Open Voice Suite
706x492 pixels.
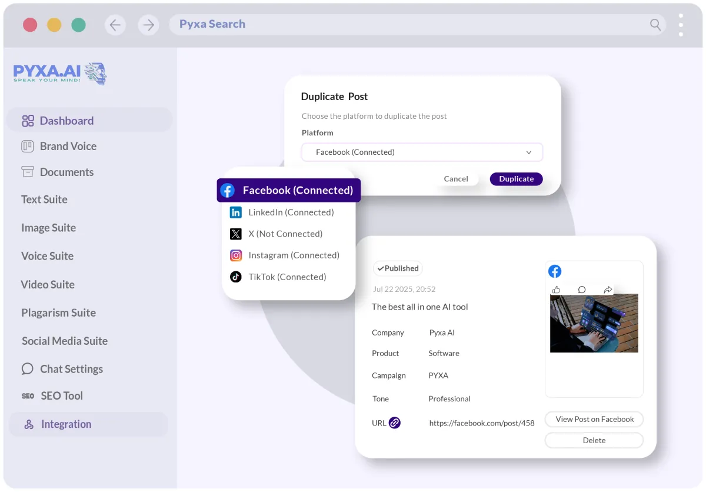47,256
